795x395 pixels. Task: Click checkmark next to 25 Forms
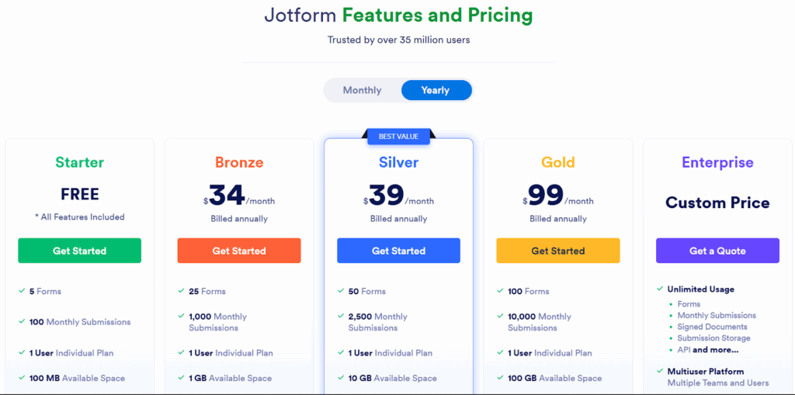181,291
